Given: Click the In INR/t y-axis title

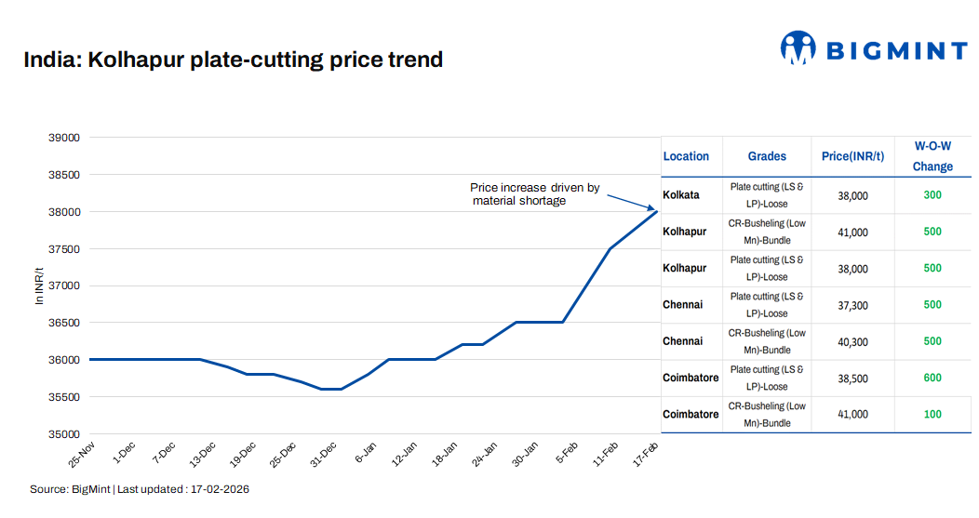Looking at the screenshot, I should coord(39,286).
